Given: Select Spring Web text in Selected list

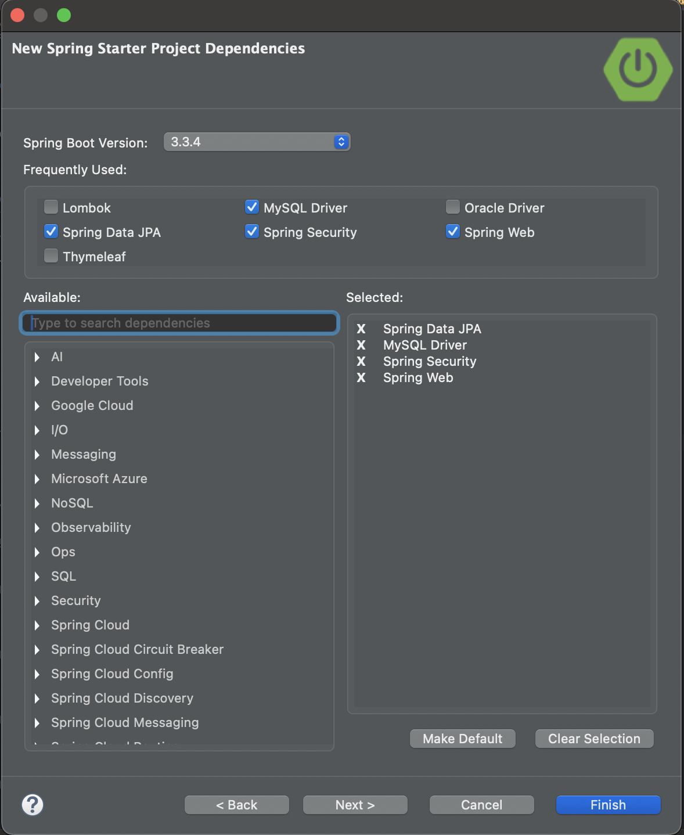Looking at the screenshot, I should tap(418, 377).
